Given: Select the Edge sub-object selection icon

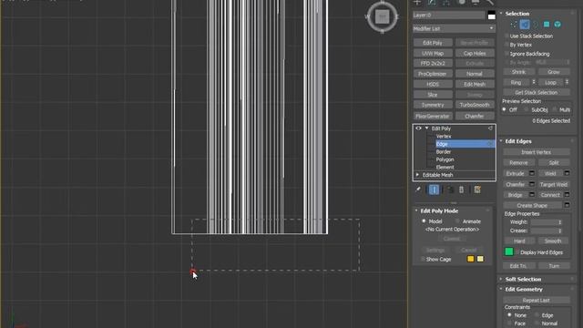Looking at the screenshot, I should pos(525,25).
